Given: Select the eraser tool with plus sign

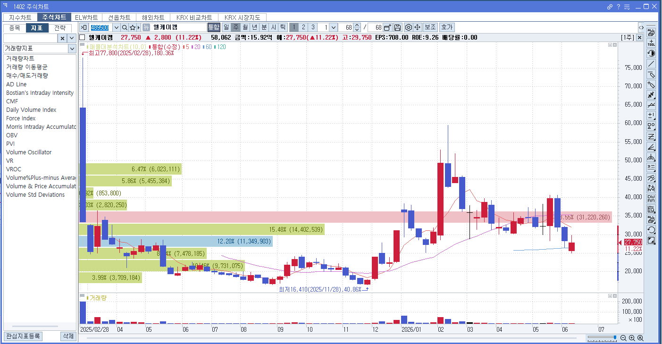Looking at the screenshot, I should click(651, 84).
